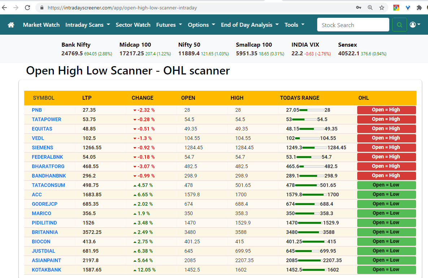Open JUSTDIAL stock link
Screen dimensions: 428x278
coord(43,251)
